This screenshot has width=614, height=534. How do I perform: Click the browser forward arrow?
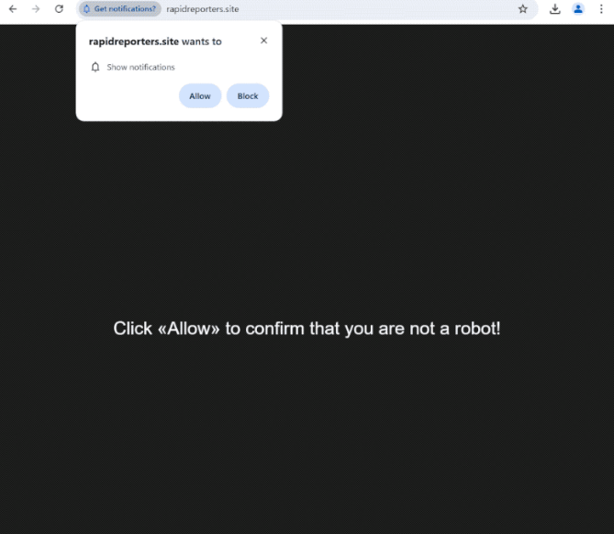[36, 9]
